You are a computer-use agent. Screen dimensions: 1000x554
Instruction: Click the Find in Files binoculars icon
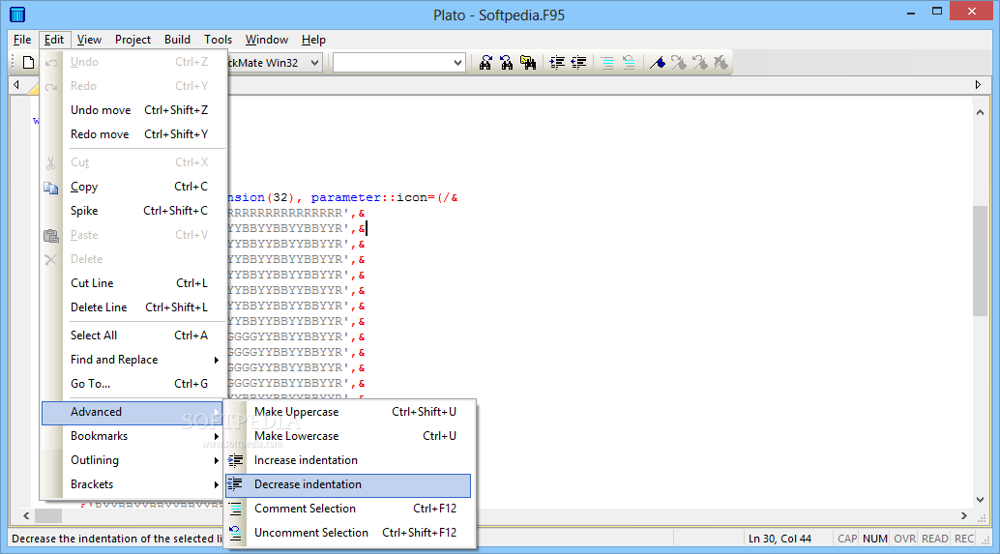[x=528, y=63]
